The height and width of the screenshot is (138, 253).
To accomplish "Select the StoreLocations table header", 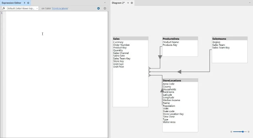I will (180, 81).
